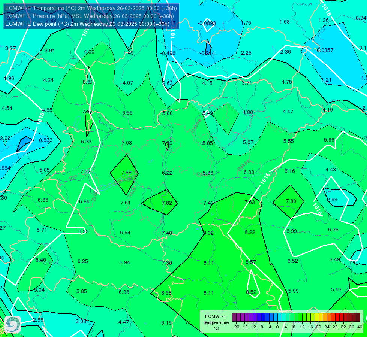367x337 pixels.
Task: Click the 5.71 temperature value
Action: (42, 230)
